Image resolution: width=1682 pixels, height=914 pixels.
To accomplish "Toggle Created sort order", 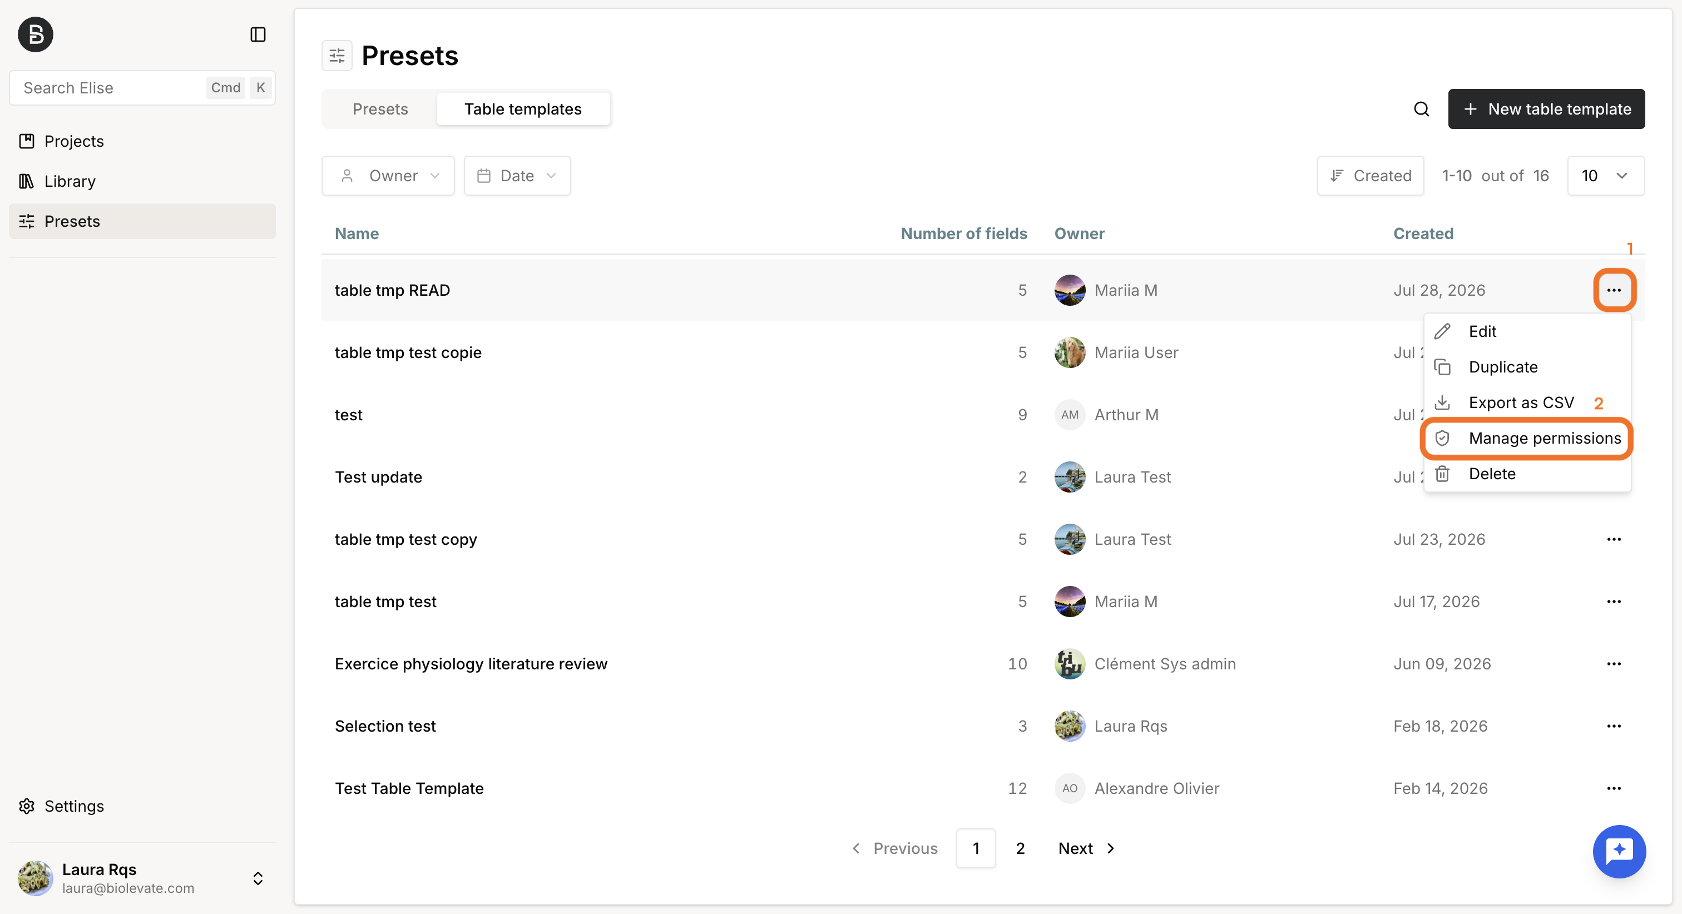I will click(x=1371, y=176).
